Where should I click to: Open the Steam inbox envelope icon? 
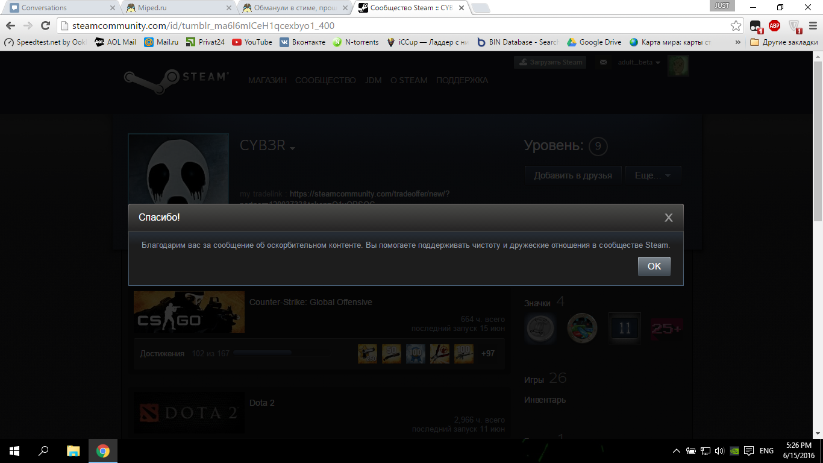tap(603, 62)
